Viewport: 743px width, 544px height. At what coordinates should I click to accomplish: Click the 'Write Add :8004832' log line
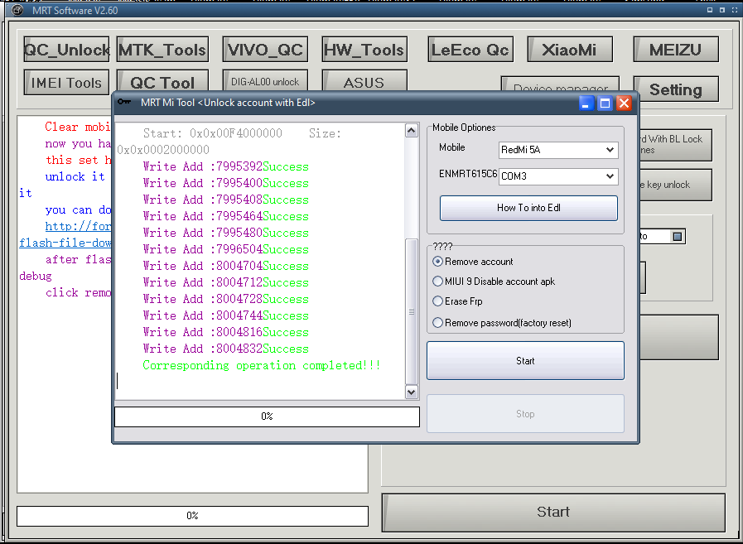tap(225, 349)
